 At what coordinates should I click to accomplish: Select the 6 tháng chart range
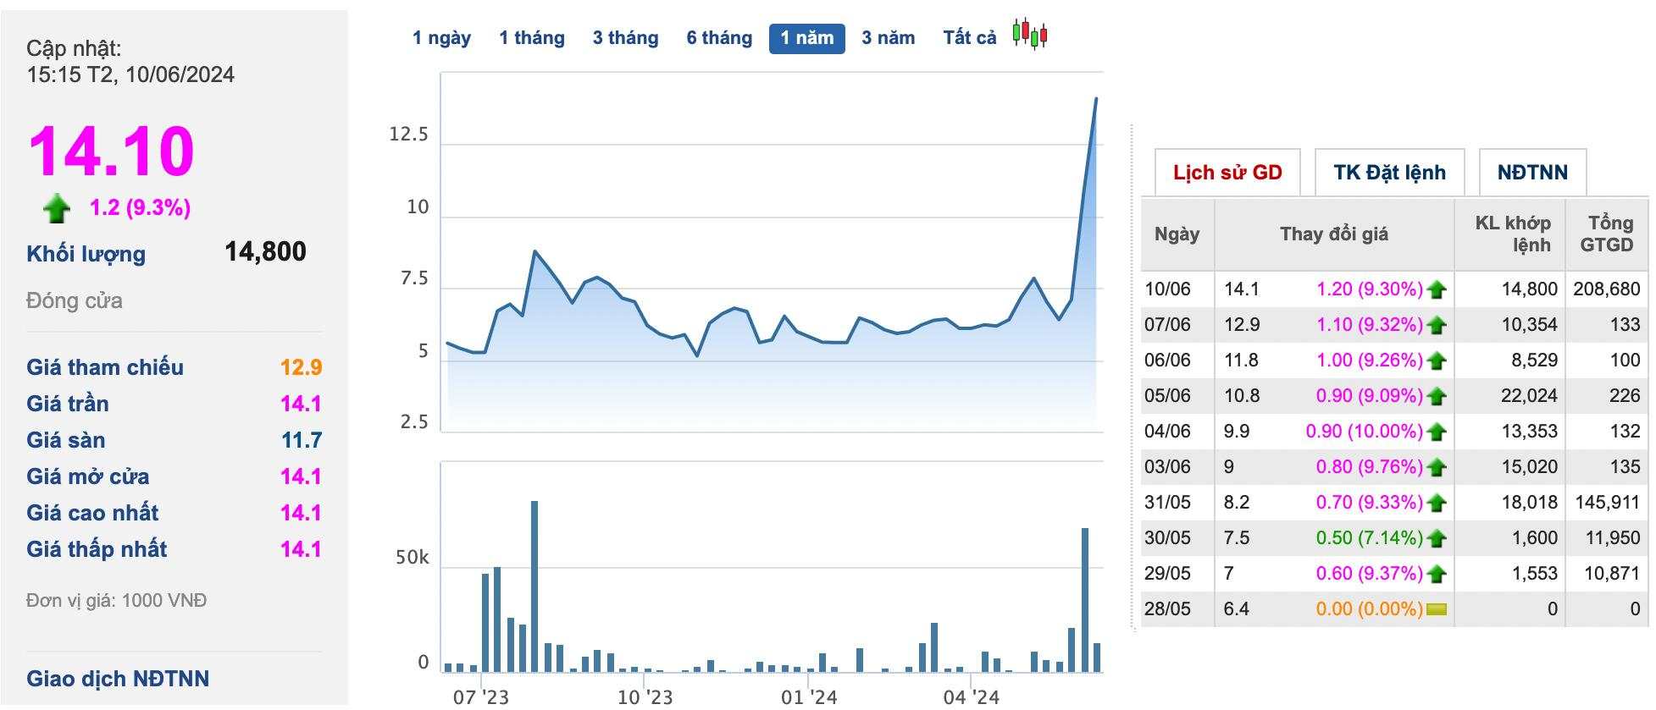tap(719, 38)
